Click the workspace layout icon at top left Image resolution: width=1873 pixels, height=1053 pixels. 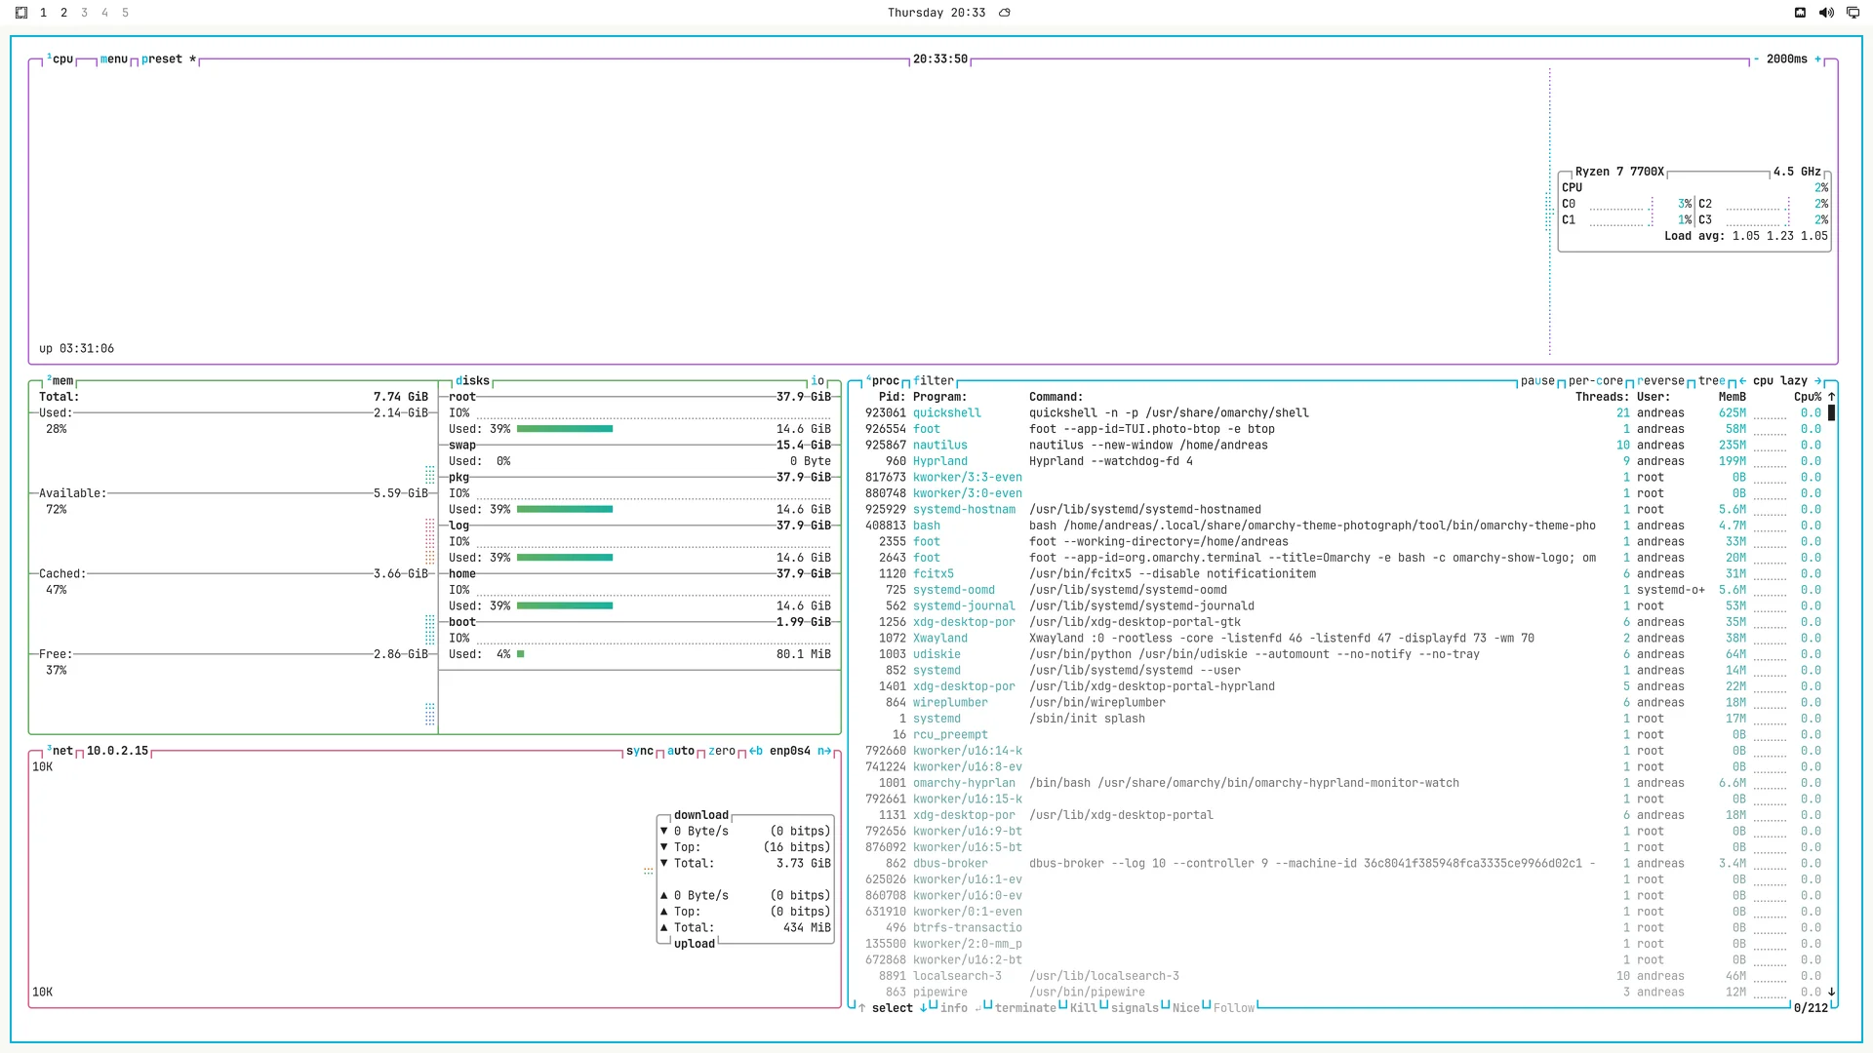point(21,13)
